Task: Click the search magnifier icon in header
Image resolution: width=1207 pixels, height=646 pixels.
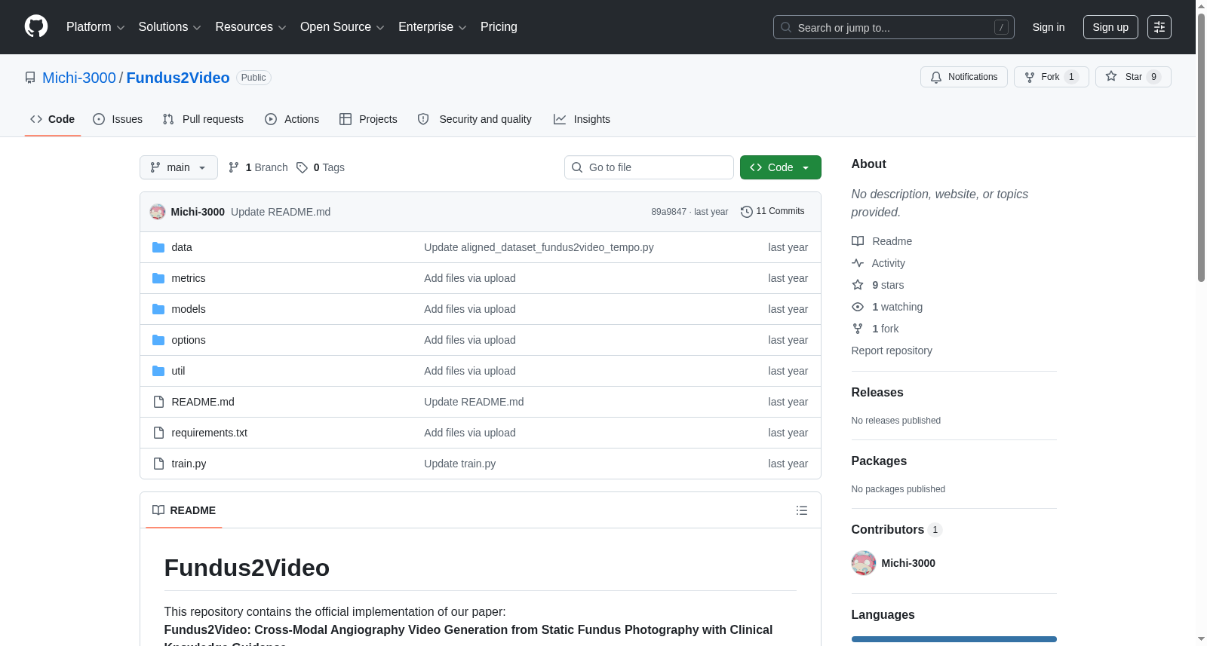Action: pyautogui.click(x=786, y=27)
